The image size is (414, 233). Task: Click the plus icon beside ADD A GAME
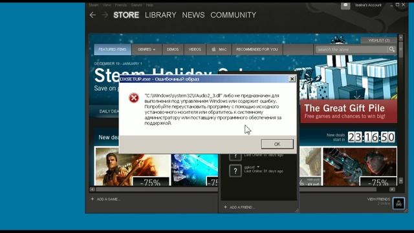pos(93,199)
